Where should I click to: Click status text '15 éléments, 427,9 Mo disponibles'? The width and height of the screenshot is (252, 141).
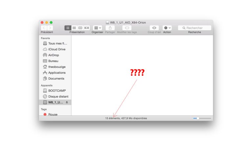(x=126, y=118)
